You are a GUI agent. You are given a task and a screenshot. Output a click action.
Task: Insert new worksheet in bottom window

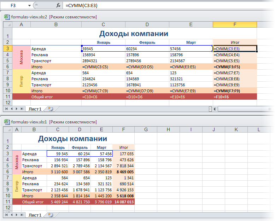pyautogui.click(x=51, y=215)
